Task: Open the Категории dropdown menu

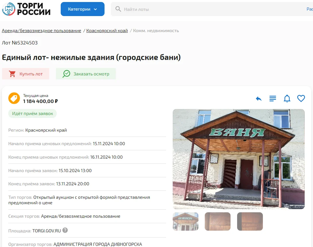Action: tap(82, 9)
